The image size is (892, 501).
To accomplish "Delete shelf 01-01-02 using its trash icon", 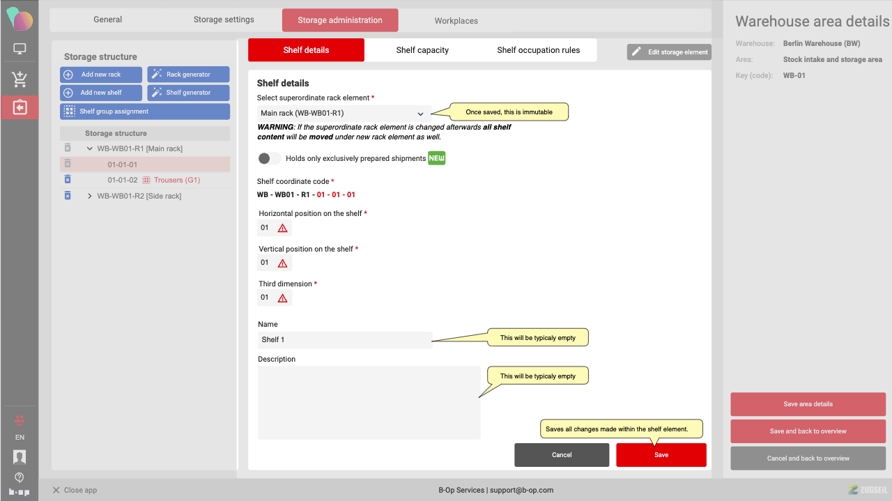I will pos(68,180).
